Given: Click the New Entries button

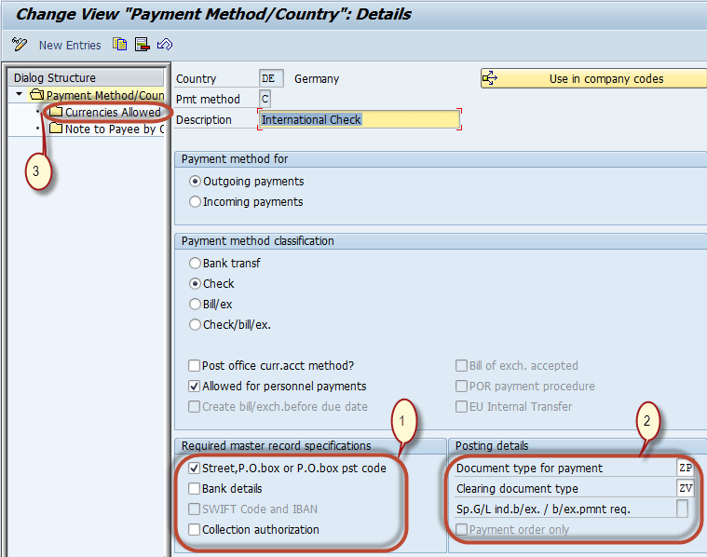Looking at the screenshot, I should pos(70,45).
